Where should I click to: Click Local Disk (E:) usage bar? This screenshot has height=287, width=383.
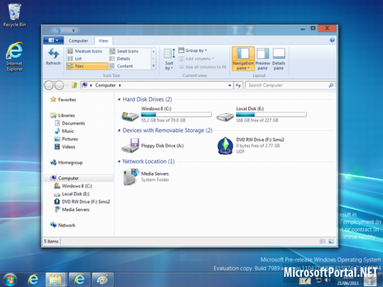point(271,115)
